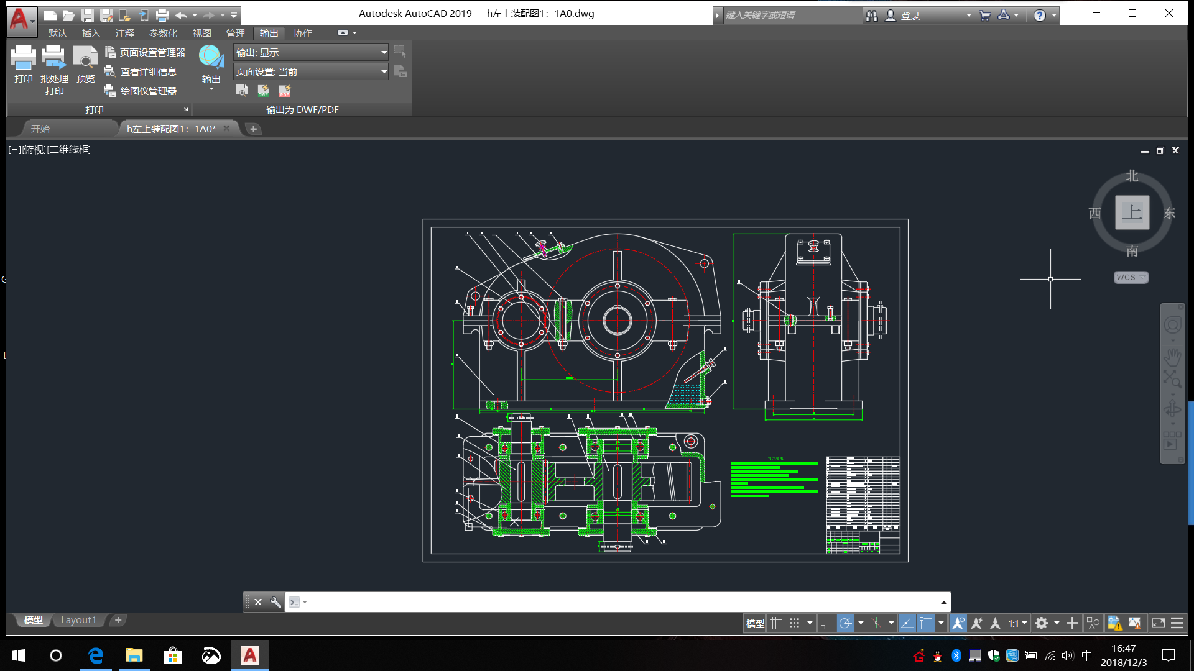Click the 预览 print preview icon
Viewport: 1194px width, 671px height.
[85, 58]
